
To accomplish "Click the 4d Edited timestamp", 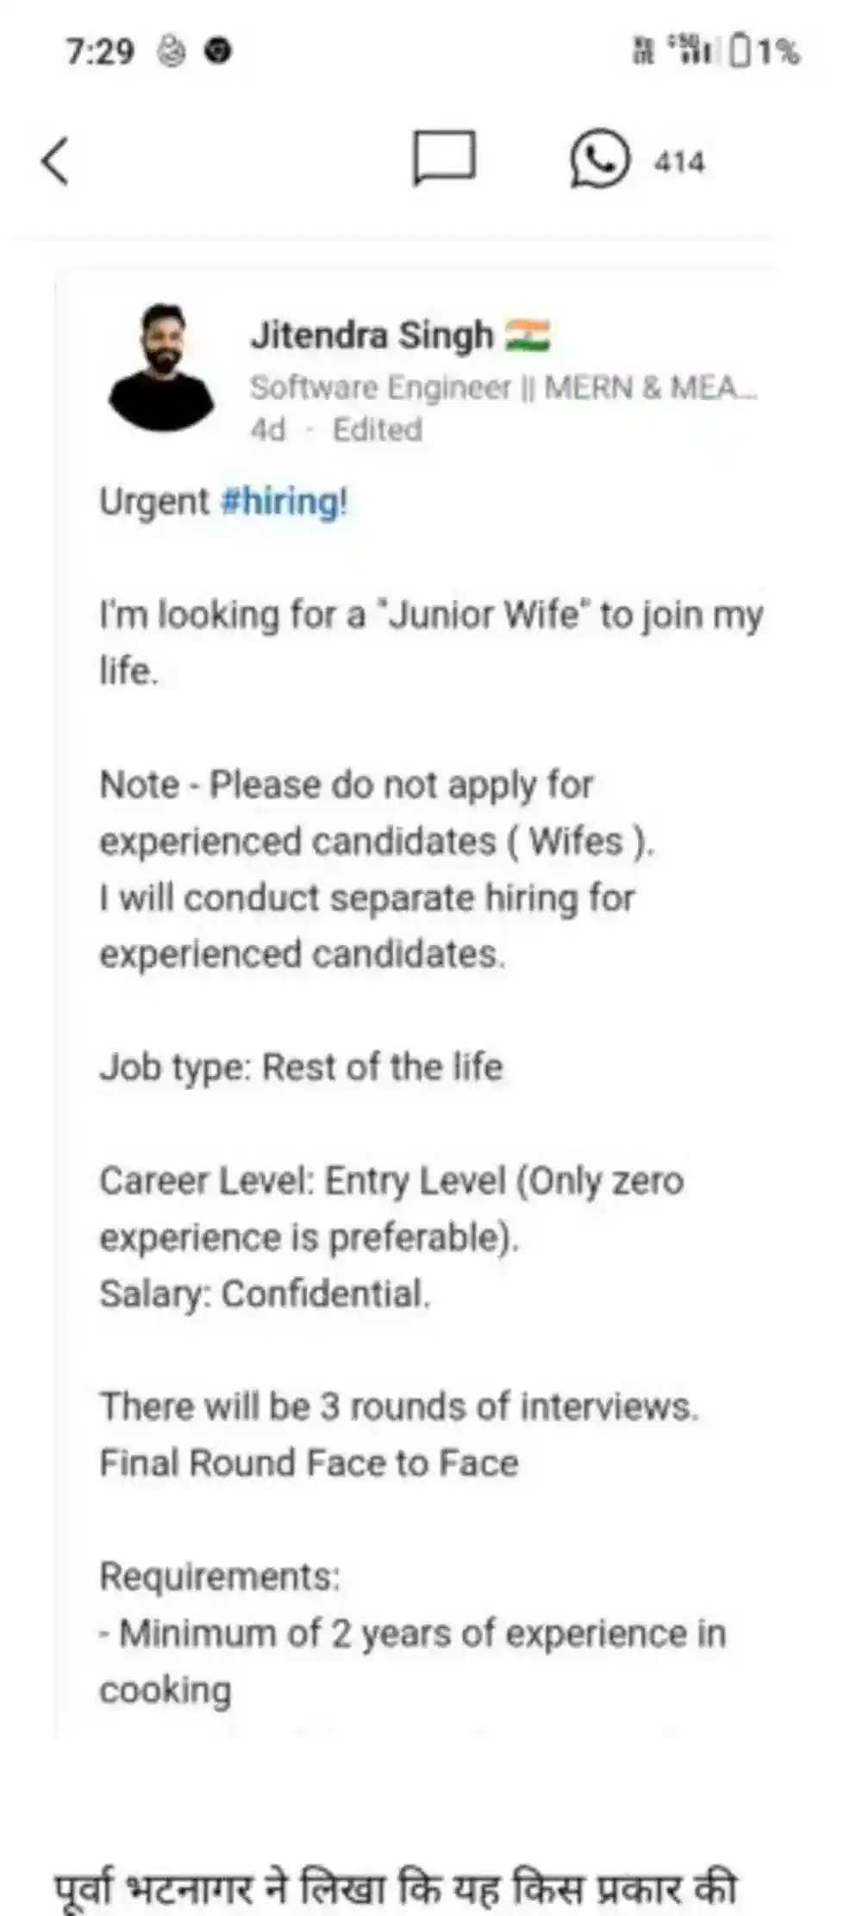I will (336, 429).
